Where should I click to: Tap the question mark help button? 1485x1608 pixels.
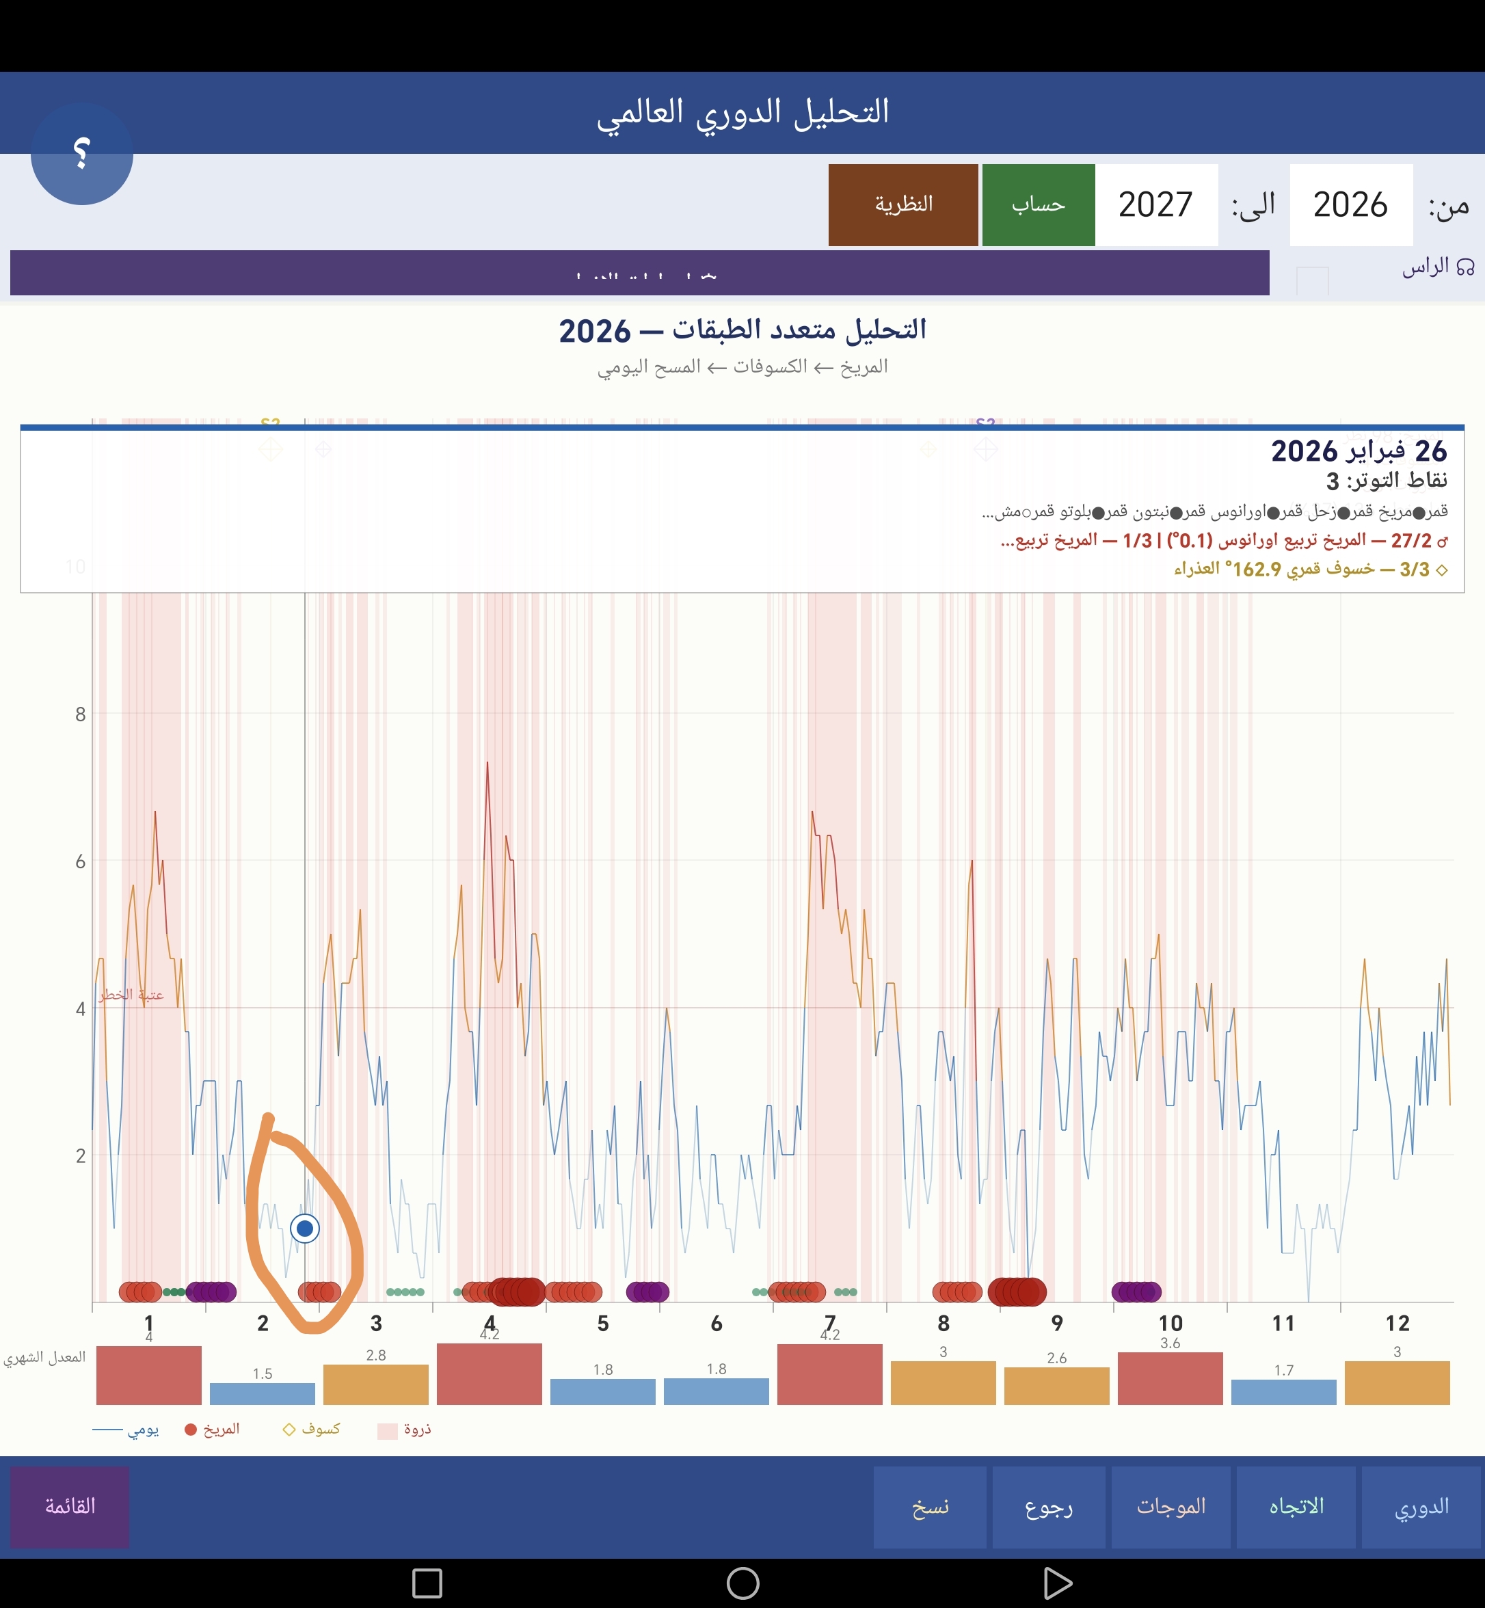(81, 154)
